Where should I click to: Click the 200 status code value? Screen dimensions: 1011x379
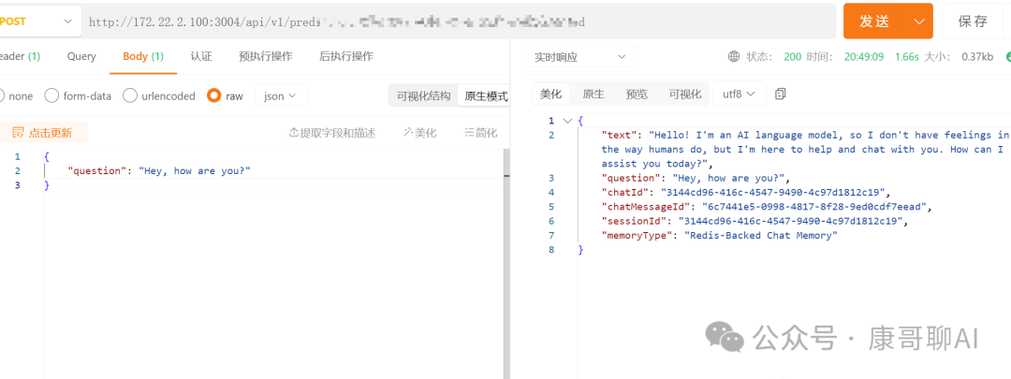[x=793, y=57]
